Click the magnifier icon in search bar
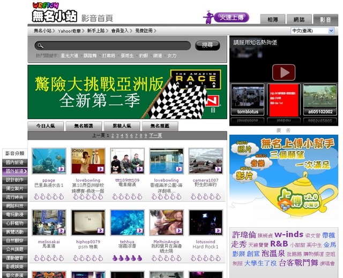The width and height of the screenshot is (343, 278). point(41,45)
